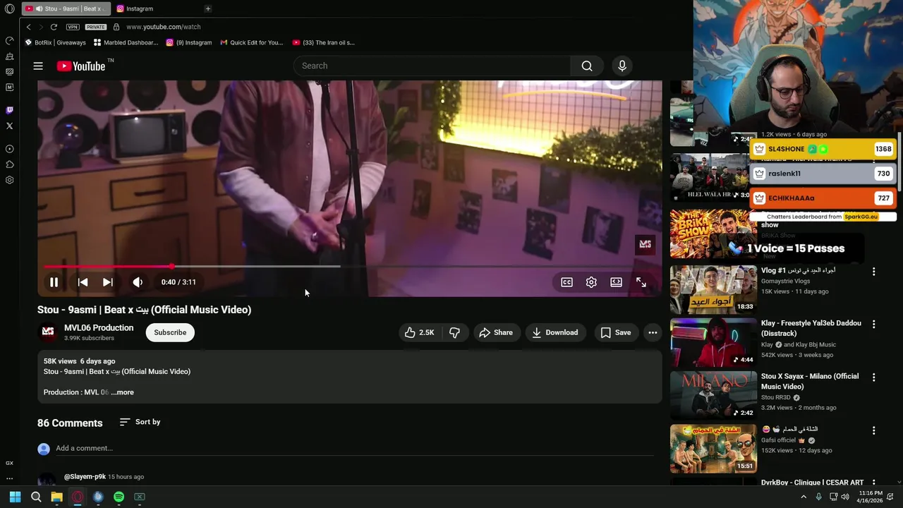
Task: Like the video (2.5K)
Action: point(420,332)
